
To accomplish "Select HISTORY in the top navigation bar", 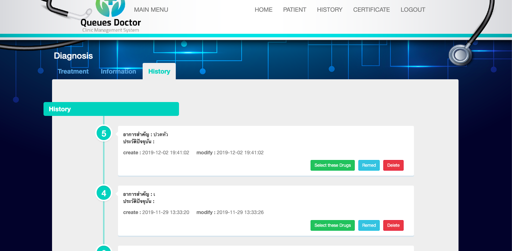I will point(329,10).
